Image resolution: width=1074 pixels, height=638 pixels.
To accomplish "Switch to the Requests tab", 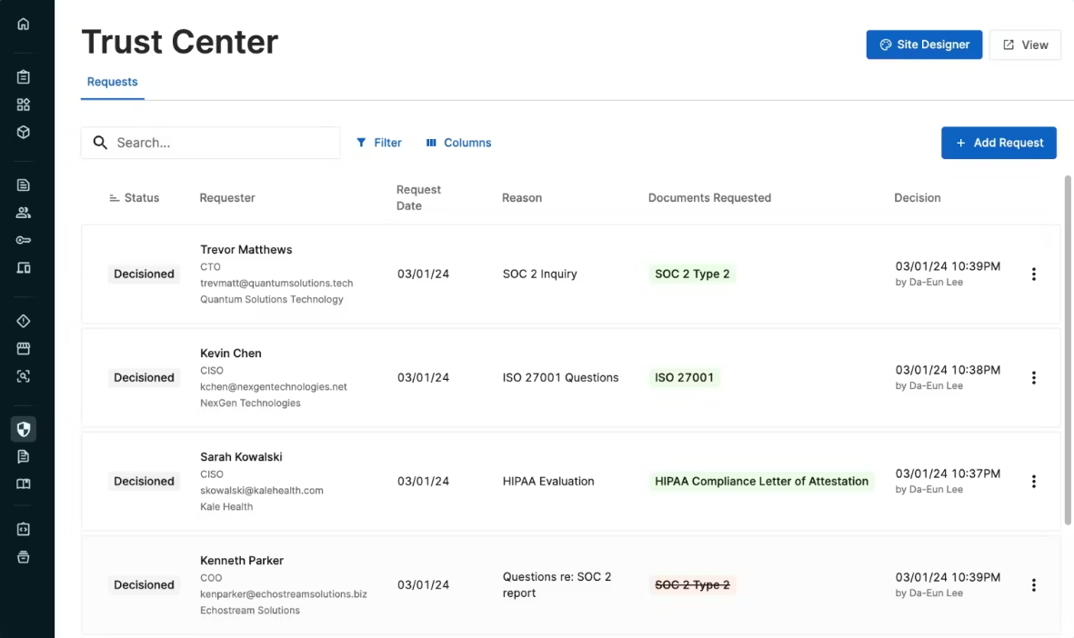I will click(x=112, y=81).
